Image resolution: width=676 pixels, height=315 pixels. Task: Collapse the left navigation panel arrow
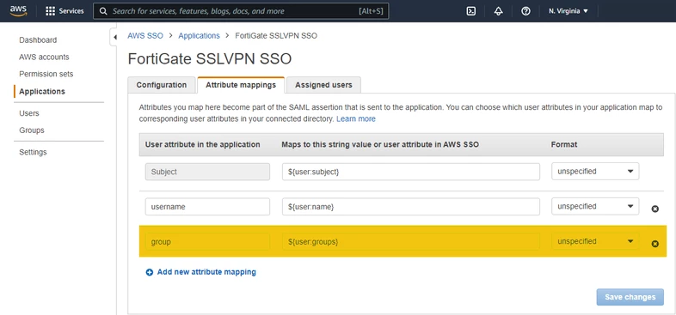[x=114, y=38]
